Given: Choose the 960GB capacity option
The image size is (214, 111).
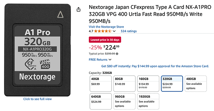Looking at the screenshot, I should (124, 101).
